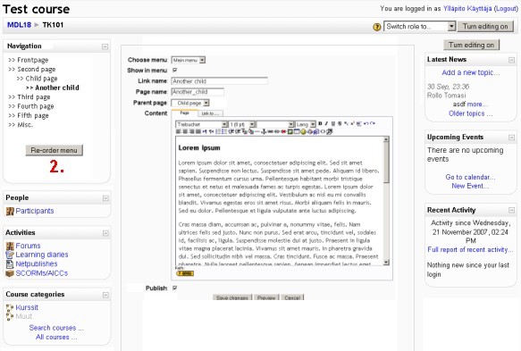Insert a bulleted list in editor
The image size is (521, 351).
(224, 132)
